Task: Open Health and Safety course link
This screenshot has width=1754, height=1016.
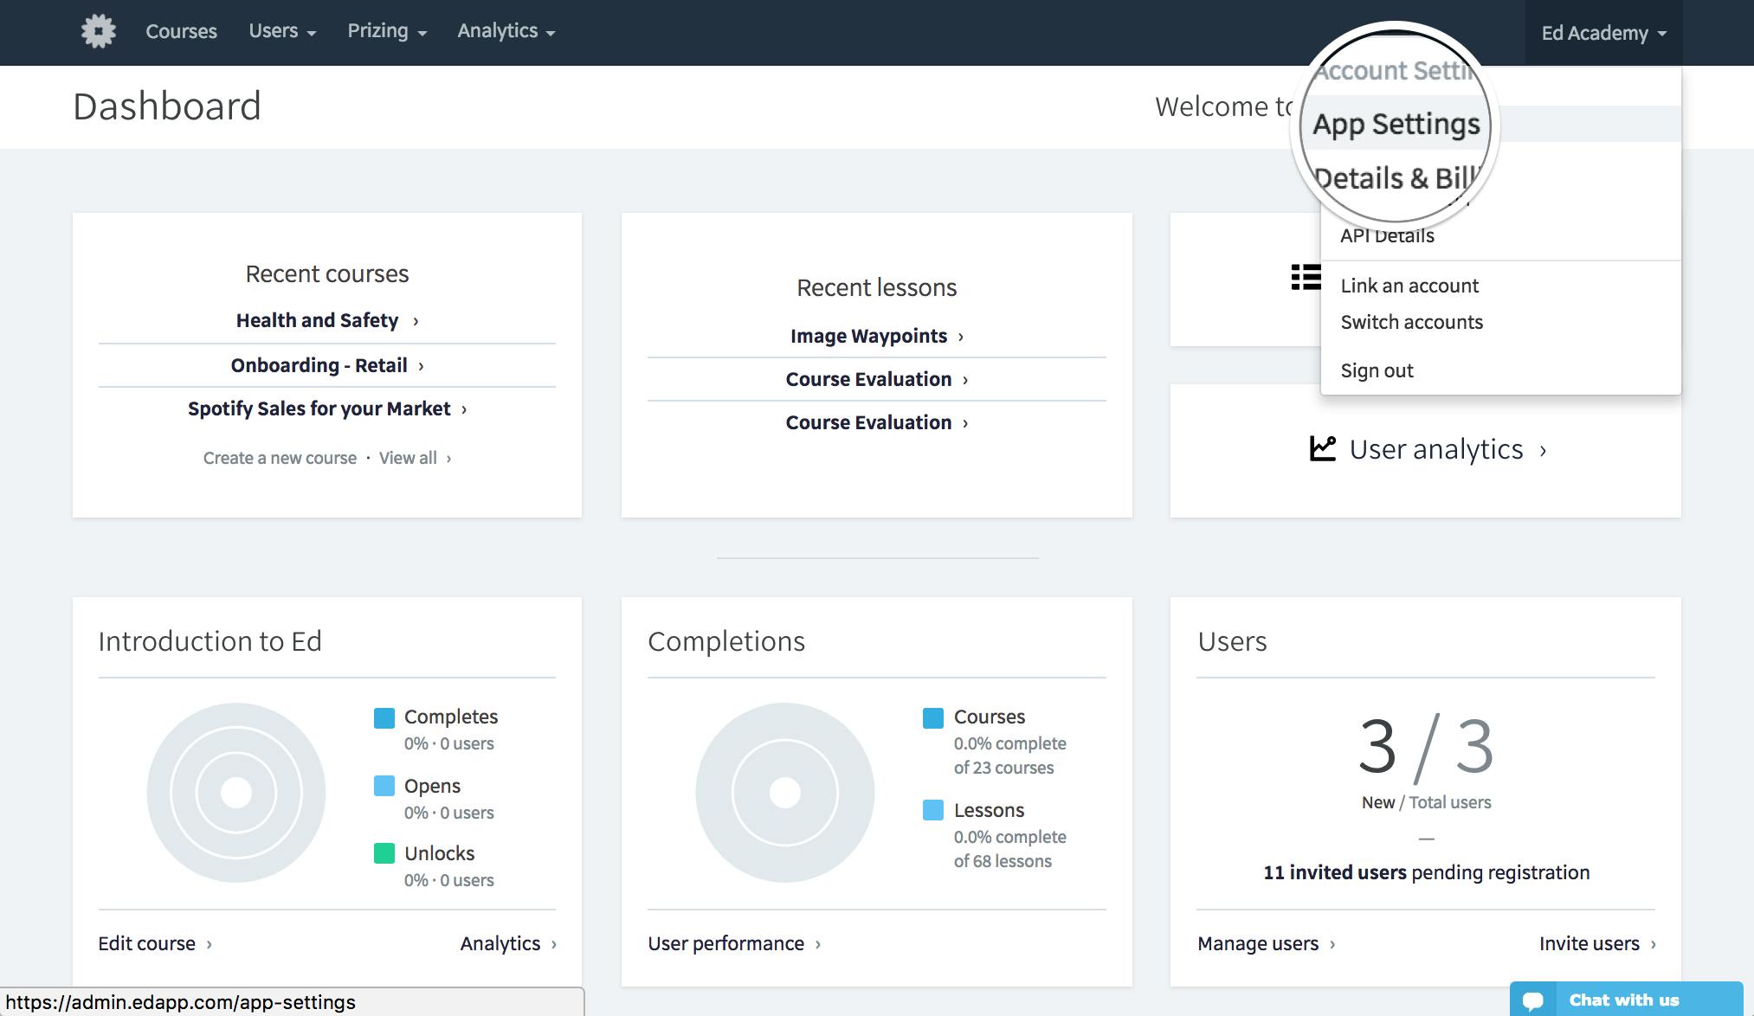Action: coord(317,319)
